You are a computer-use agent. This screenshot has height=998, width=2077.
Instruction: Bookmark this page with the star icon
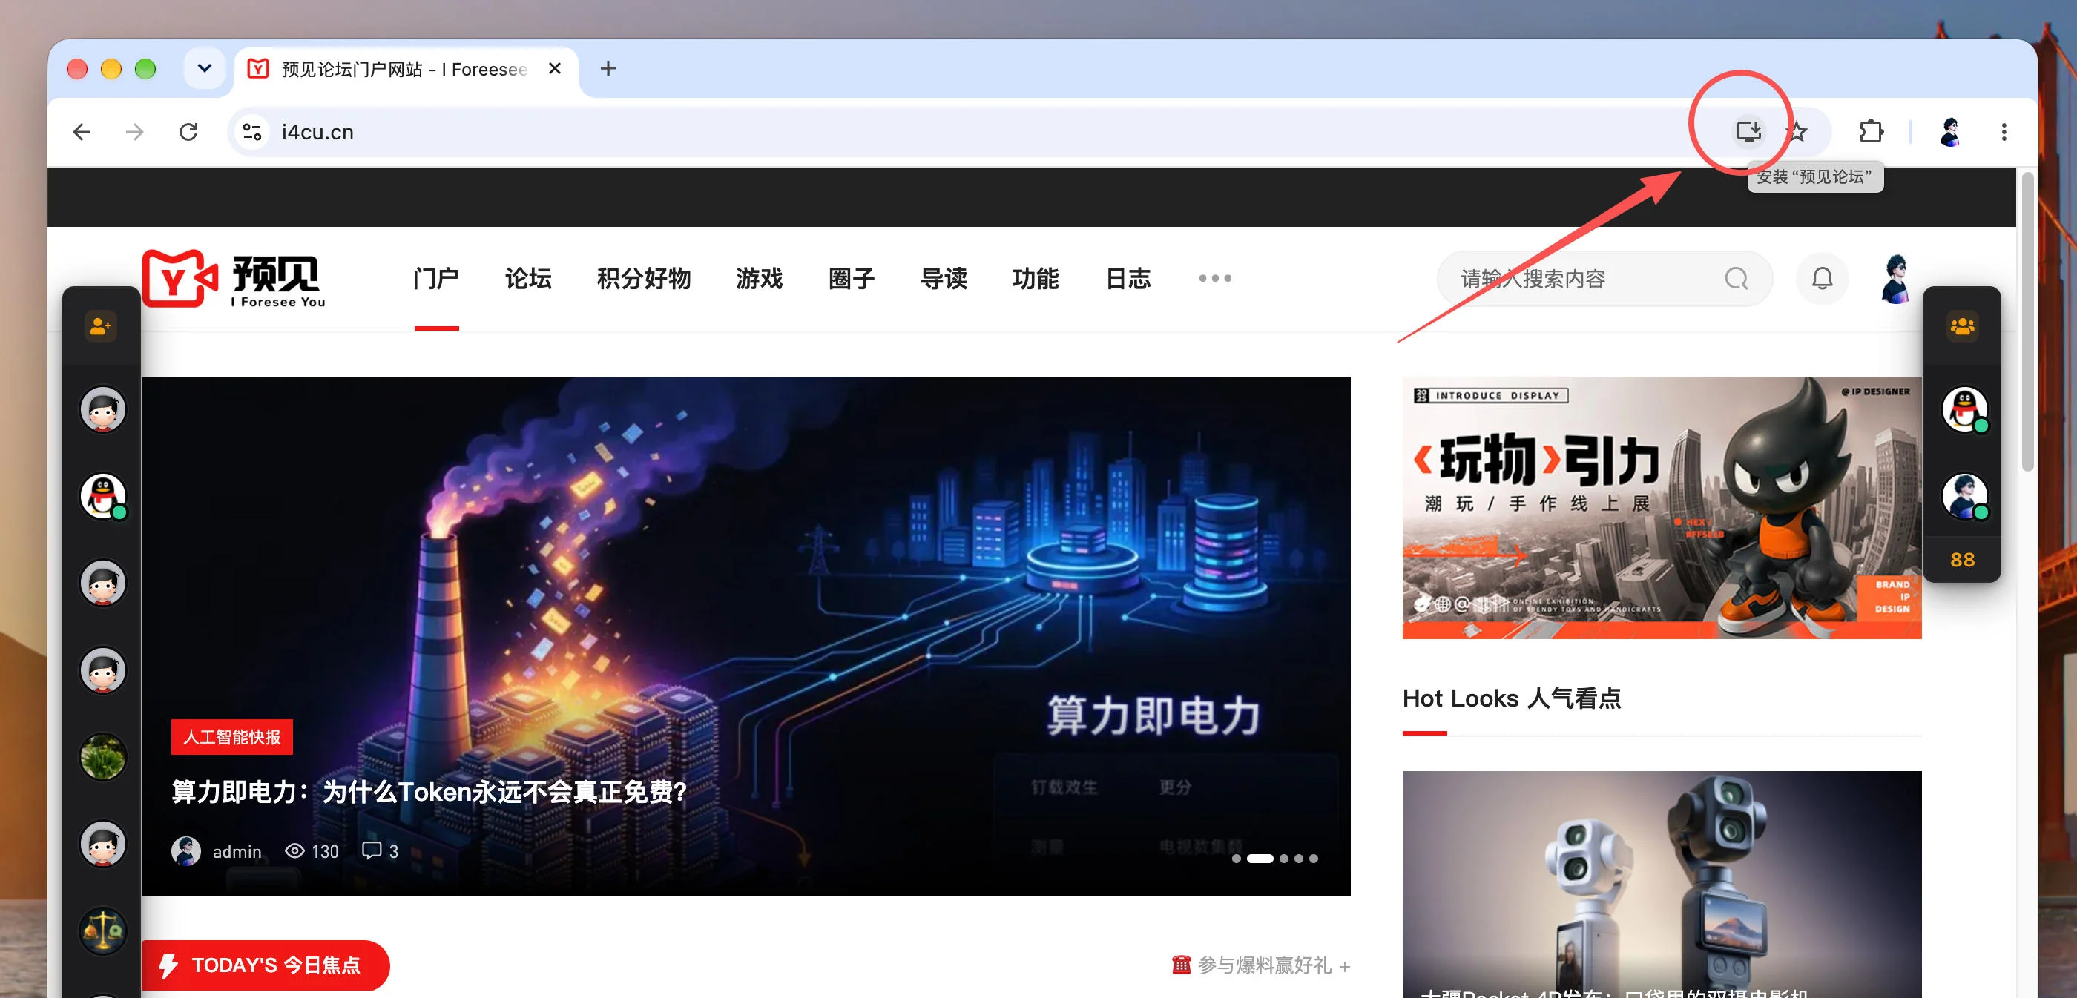[1797, 131]
